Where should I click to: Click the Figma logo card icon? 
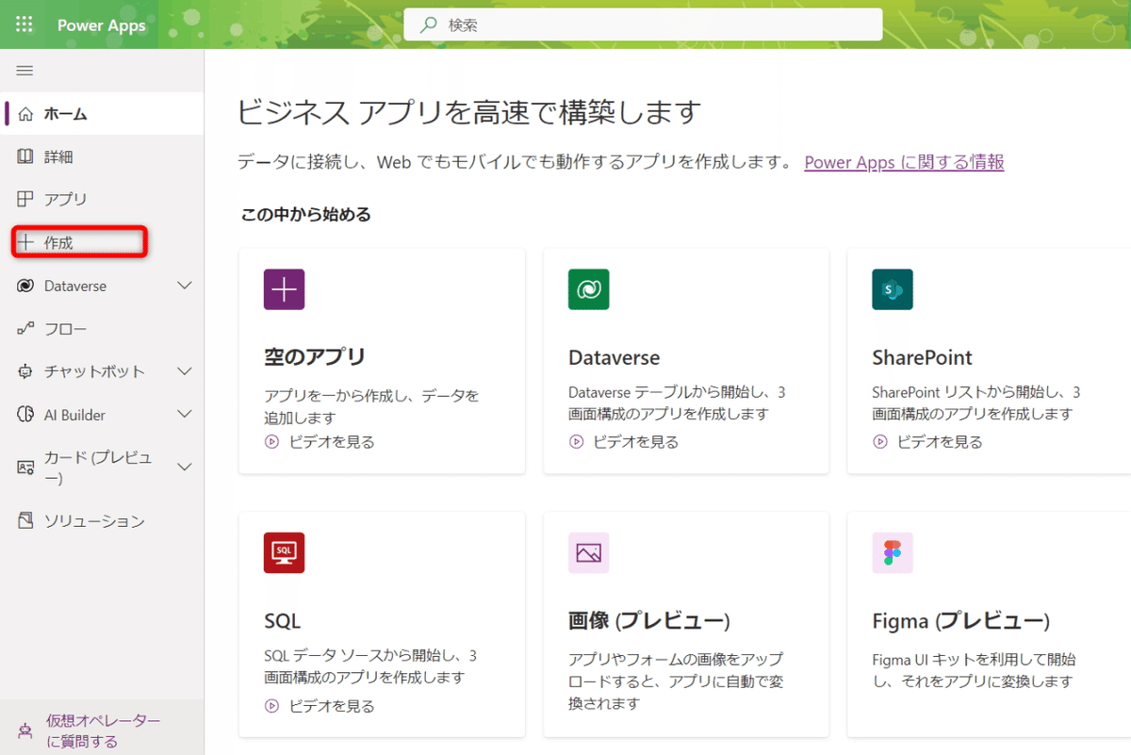click(893, 553)
